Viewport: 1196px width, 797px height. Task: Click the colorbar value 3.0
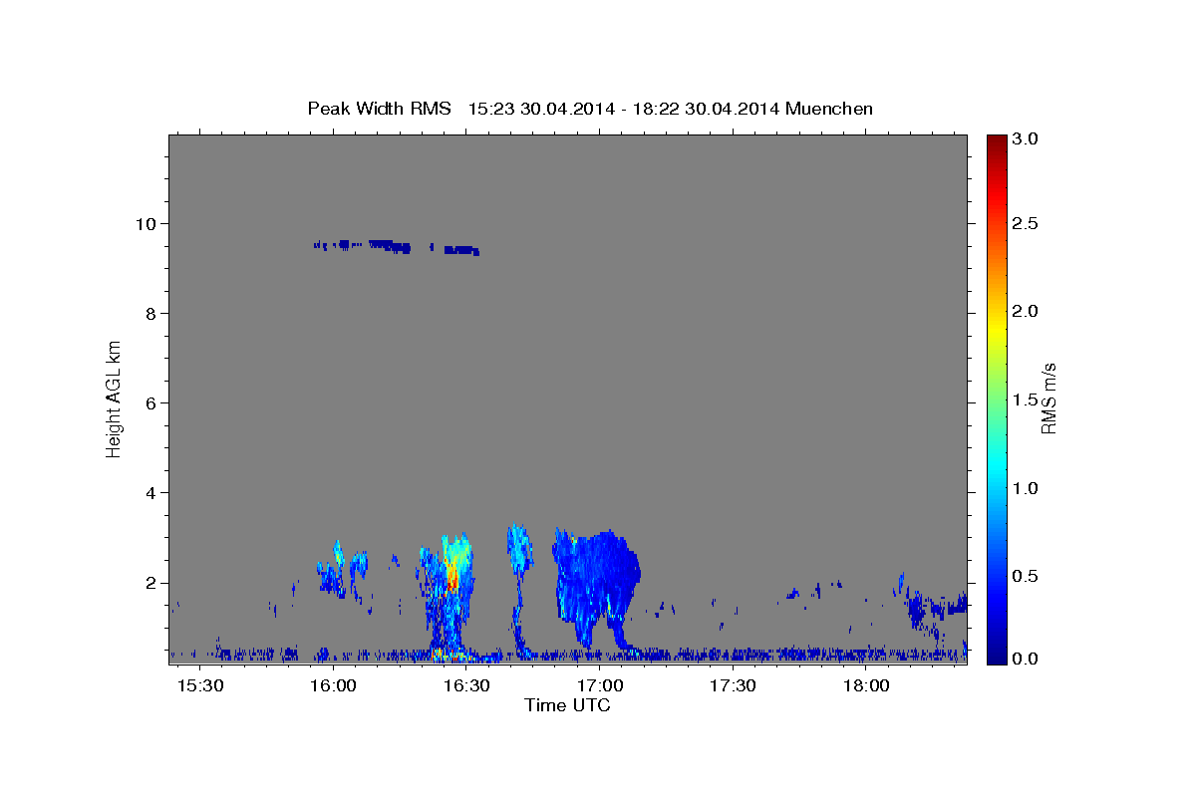1026,139
